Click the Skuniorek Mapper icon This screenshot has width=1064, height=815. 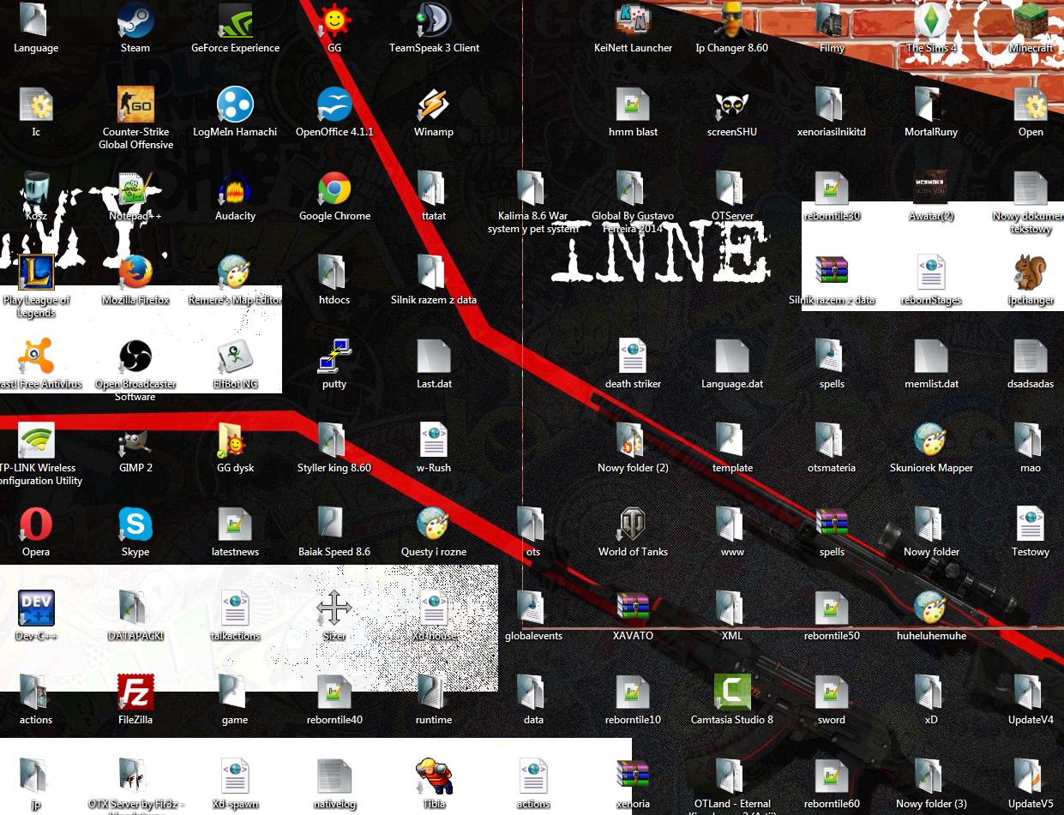coord(931,440)
